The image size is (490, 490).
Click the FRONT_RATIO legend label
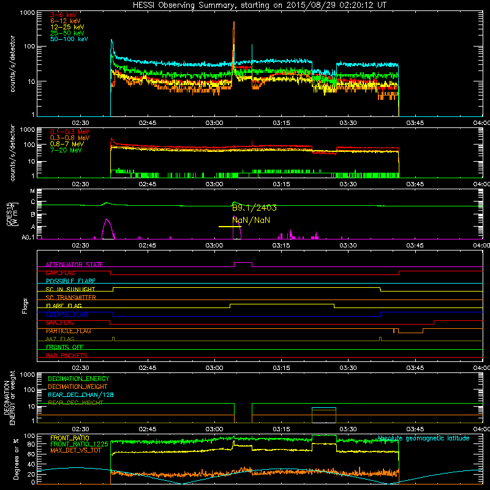pos(70,438)
